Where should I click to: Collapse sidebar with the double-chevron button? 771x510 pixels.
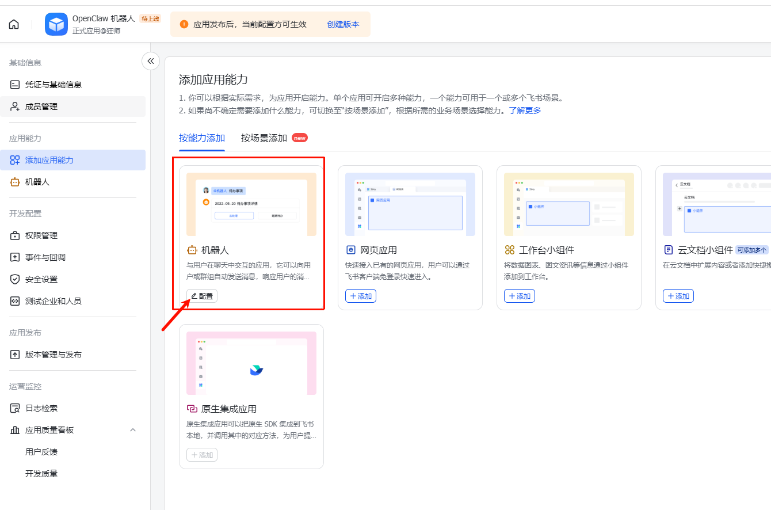(151, 60)
